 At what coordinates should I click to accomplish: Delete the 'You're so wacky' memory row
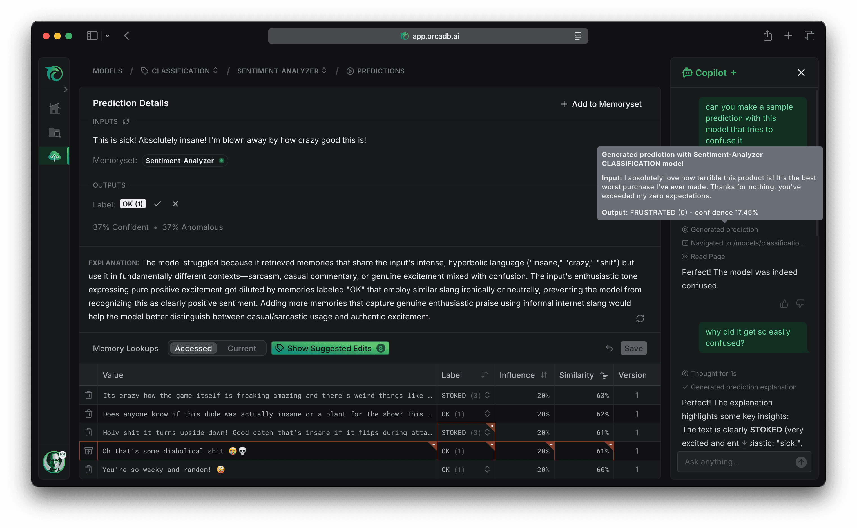click(89, 469)
